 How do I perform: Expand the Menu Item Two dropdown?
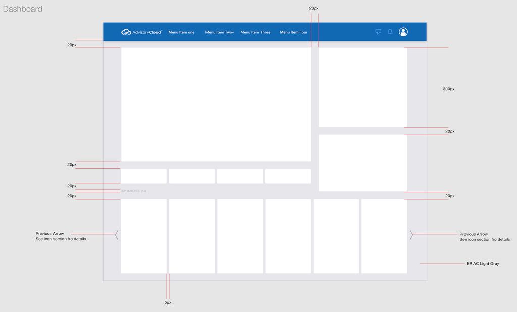click(218, 31)
